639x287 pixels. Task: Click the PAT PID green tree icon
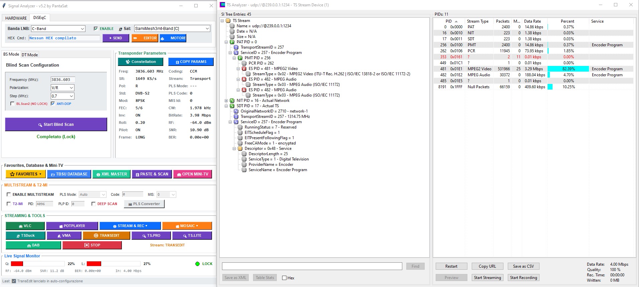coord(232,42)
